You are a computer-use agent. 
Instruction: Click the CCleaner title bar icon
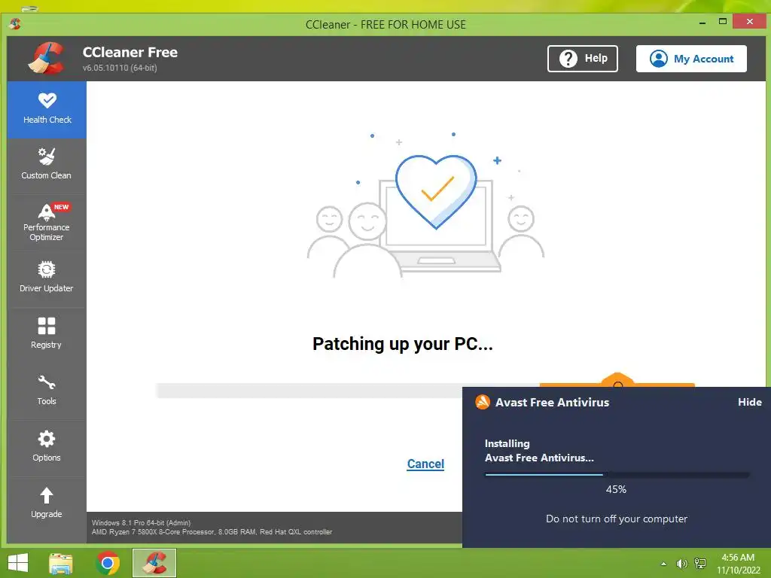[x=15, y=24]
